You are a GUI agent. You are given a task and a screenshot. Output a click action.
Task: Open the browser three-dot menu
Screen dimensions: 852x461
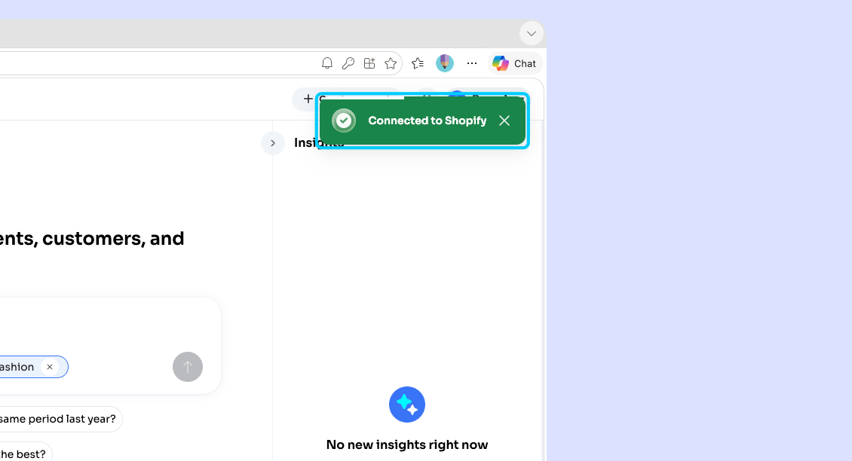tap(472, 63)
